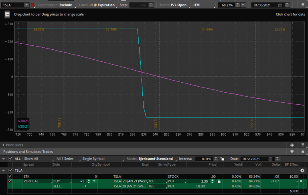Image resolution: width=308 pixels, height=195 pixels.
Task: Click the 927.85 price slice marker
Action: pyautogui.click(x=252, y=123)
